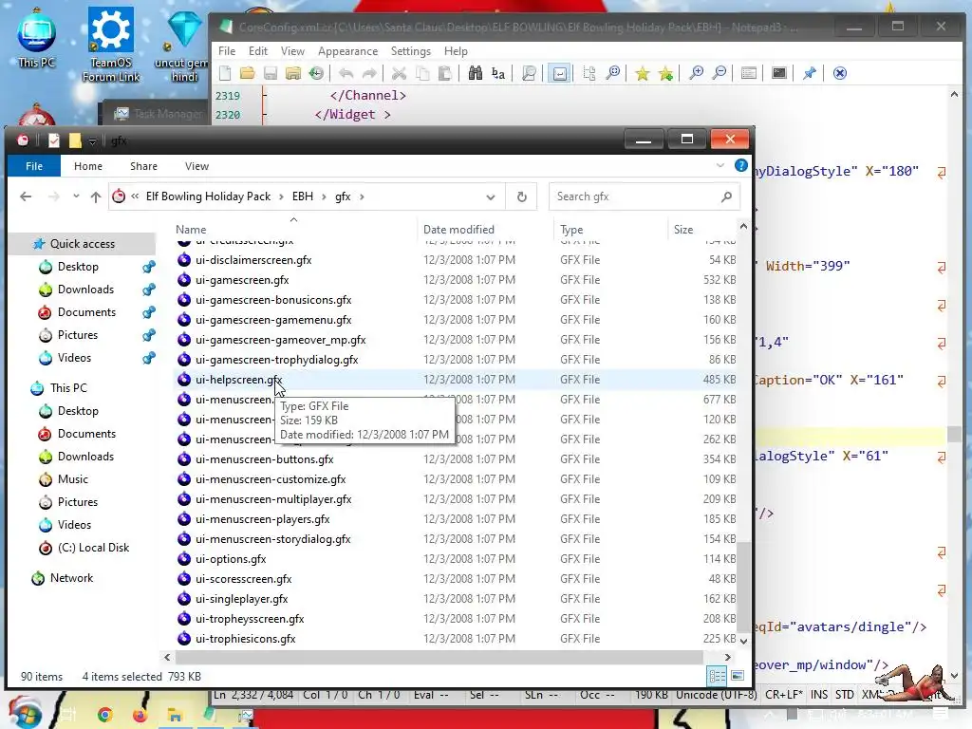Open Find with the binoculars icon
The image size is (972, 729).
(475, 73)
